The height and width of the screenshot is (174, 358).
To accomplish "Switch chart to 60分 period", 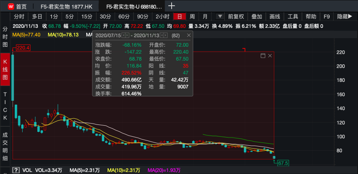I will pos(124,17).
